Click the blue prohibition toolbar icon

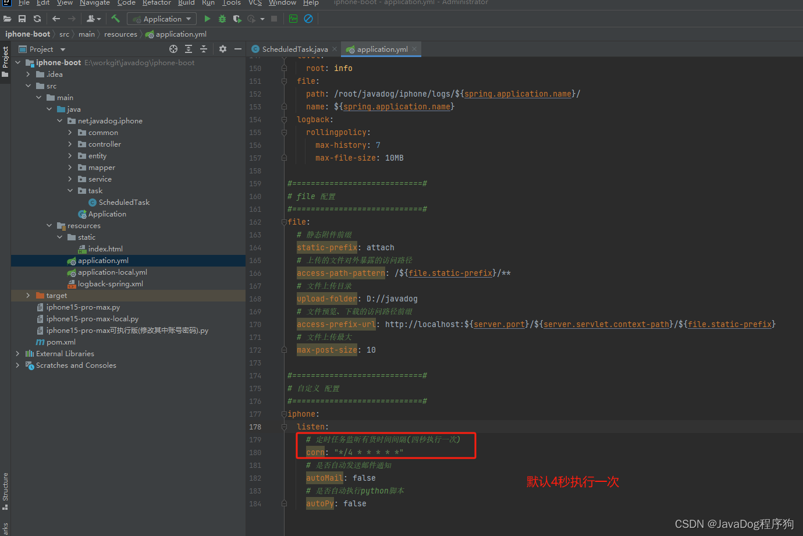[x=308, y=18]
